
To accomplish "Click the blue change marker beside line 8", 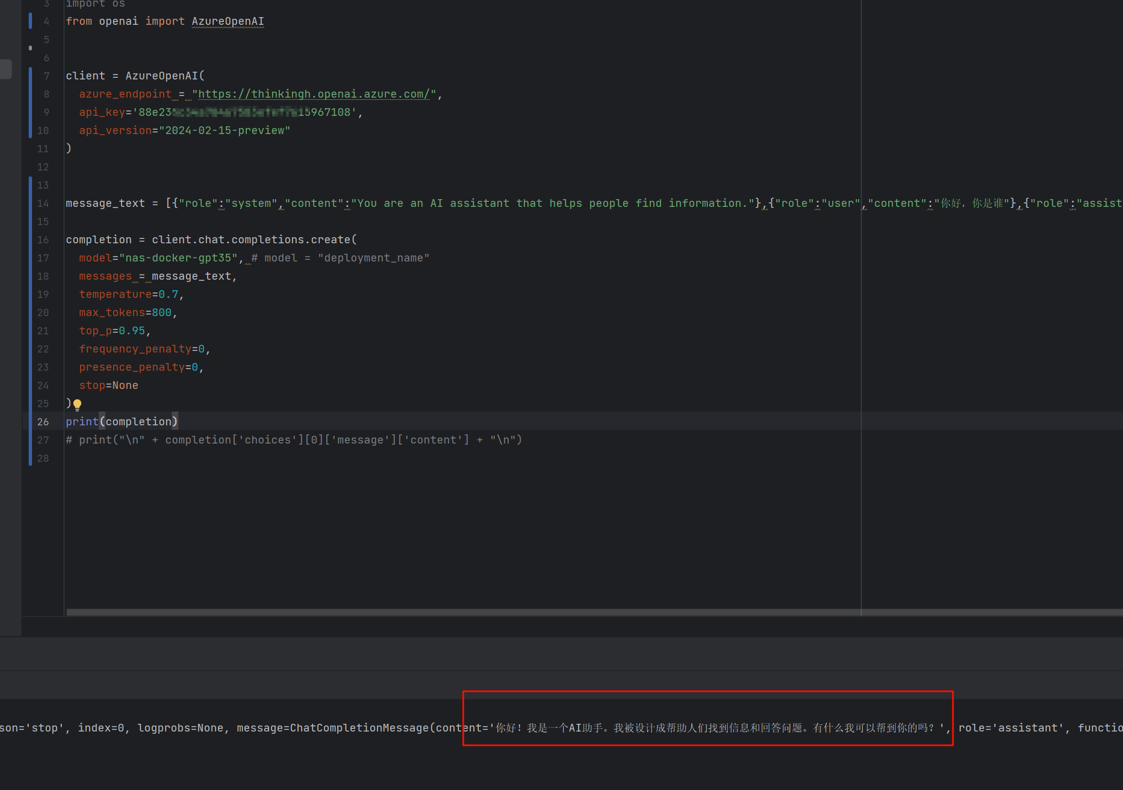I will pos(30,94).
